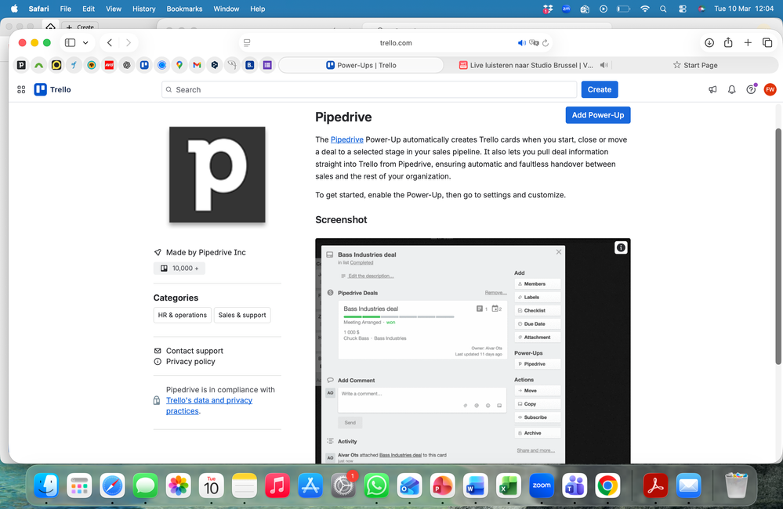The image size is (783, 509).
Task: Open the Pipedrive pinned tab
Action: pos(21,65)
